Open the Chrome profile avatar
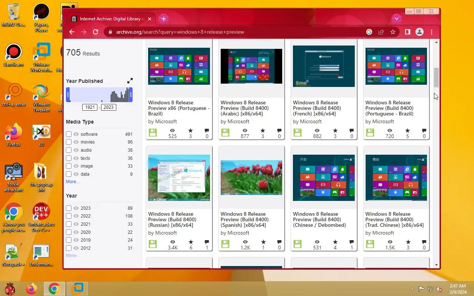The width and height of the screenshot is (474, 296). [419, 32]
